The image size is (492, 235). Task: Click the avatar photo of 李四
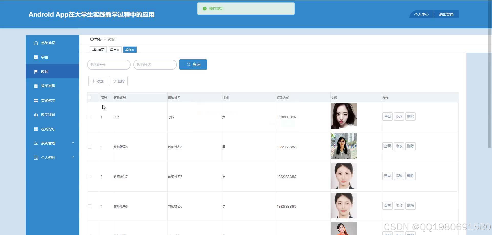(344, 116)
